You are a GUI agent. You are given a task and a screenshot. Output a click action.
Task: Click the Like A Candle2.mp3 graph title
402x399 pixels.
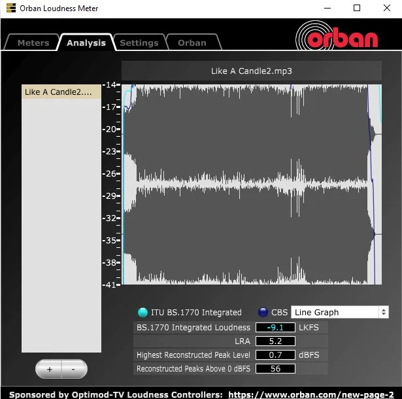pyautogui.click(x=252, y=71)
